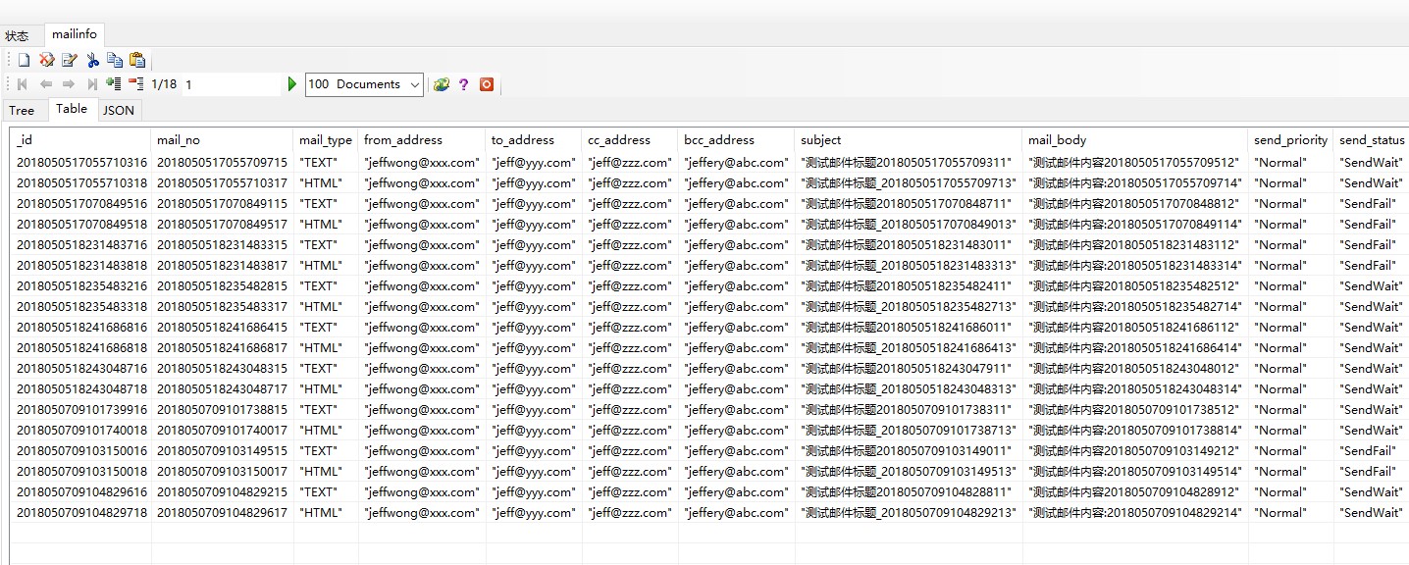Select mail_no cell 2018050517055709715
The width and height of the screenshot is (1409, 565).
tap(222, 163)
